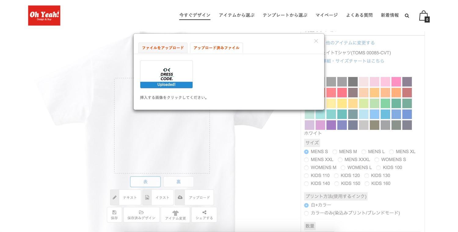The height and width of the screenshot is (232, 458).
Task: Open the アップロード済みファイル tab
Action: pyautogui.click(x=216, y=48)
